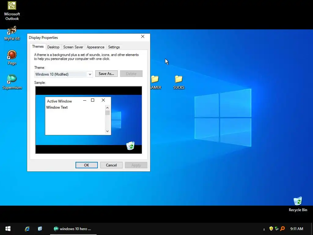
Task: Cancel the Display Properties dialog
Action: (x=111, y=165)
